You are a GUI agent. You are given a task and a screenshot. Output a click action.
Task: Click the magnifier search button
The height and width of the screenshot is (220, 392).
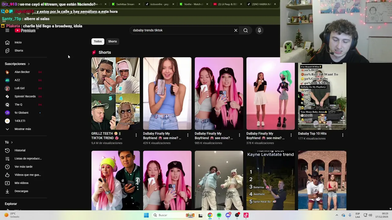click(x=246, y=30)
